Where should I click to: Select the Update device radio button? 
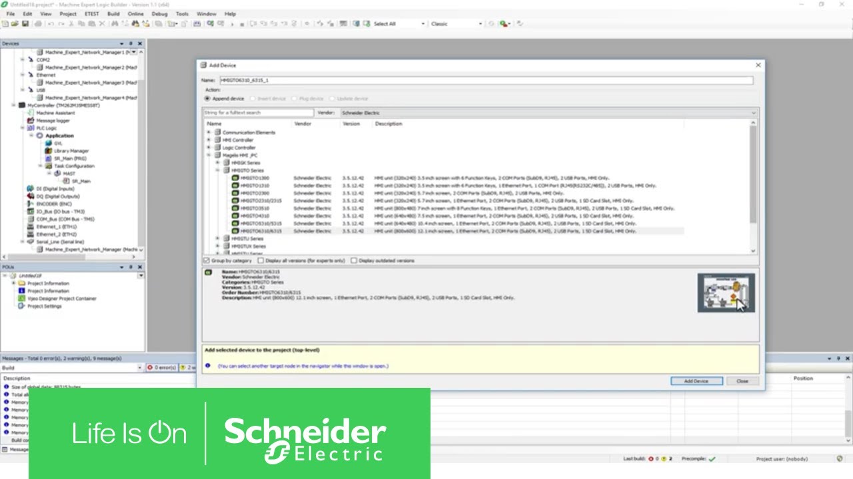tap(333, 98)
